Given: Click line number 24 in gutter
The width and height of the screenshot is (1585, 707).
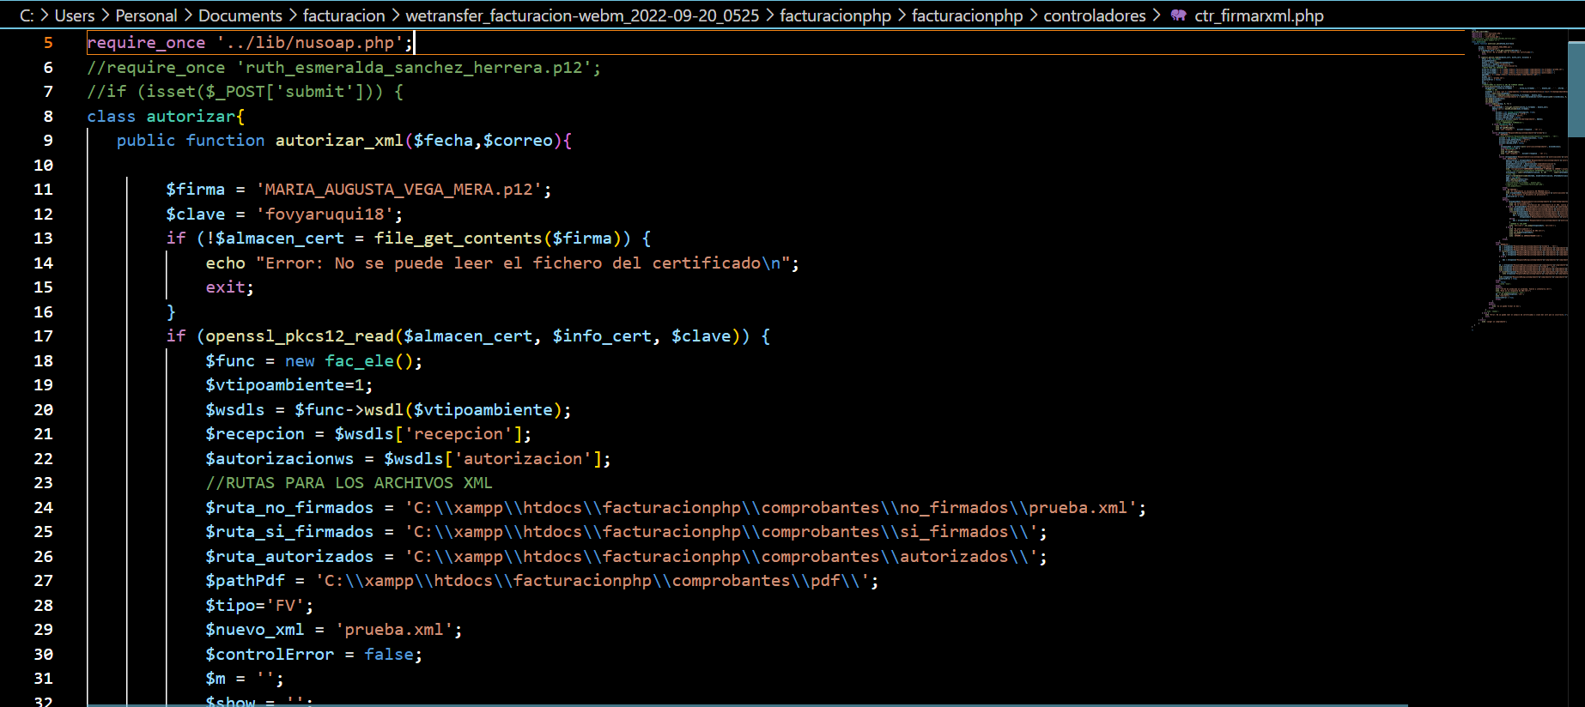Looking at the screenshot, I should pyautogui.click(x=43, y=508).
